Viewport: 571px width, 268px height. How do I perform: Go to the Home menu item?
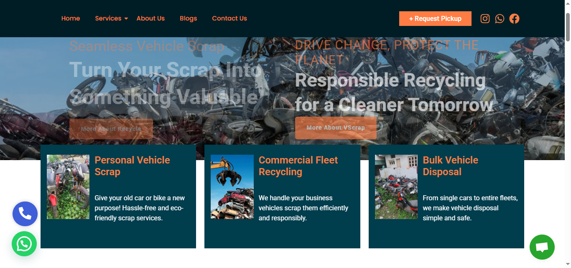click(x=71, y=18)
